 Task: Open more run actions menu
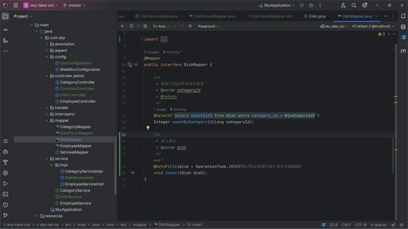[320, 5]
